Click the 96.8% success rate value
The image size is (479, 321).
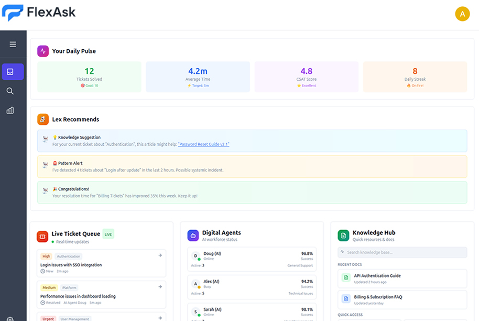point(307,253)
